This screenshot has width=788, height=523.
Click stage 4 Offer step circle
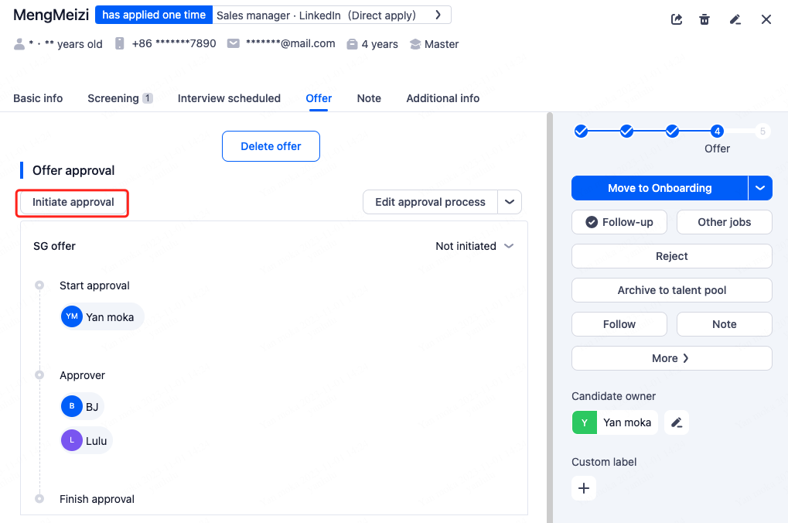pos(718,132)
